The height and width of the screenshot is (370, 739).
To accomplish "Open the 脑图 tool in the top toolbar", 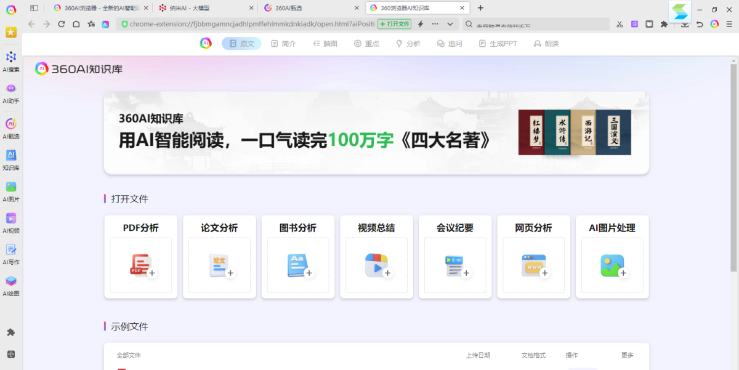I will 325,43.
